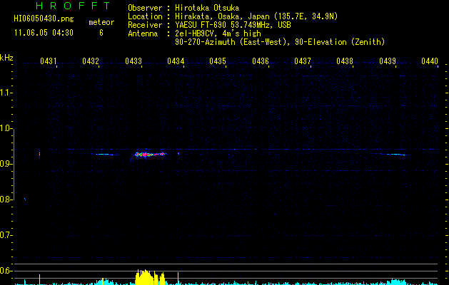Click the 0437 time marker
This screenshot has height=285, width=449.
[x=303, y=61]
